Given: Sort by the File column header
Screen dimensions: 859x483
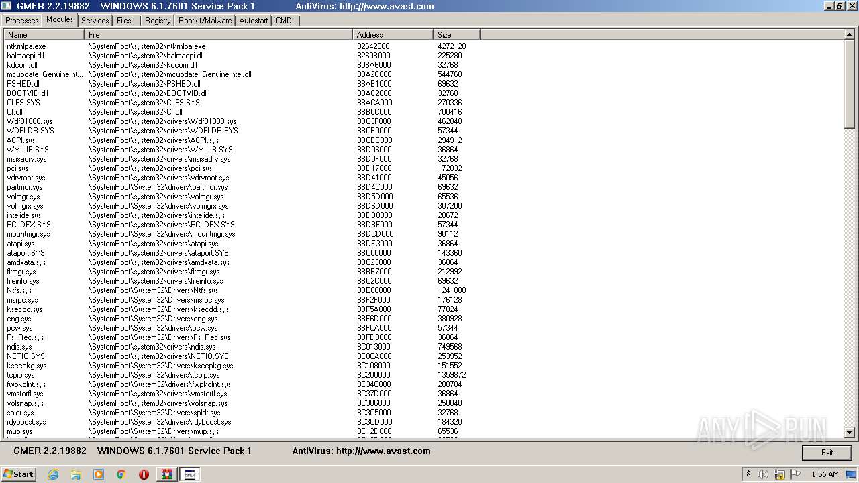Looking at the screenshot, I should click(219, 34).
